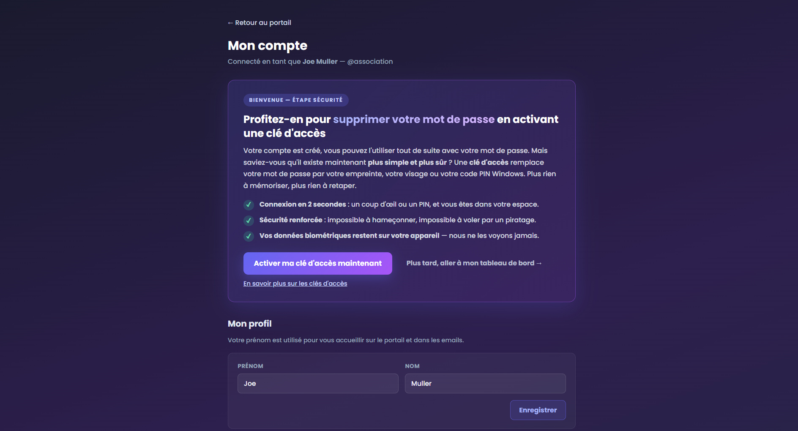The image size is (798, 431).
Task: Click the bold Connexion en 2 secondes text
Action: (x=303, y=205)
